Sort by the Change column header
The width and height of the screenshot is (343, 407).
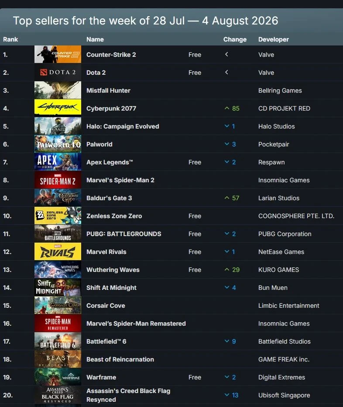pos(235,39)
